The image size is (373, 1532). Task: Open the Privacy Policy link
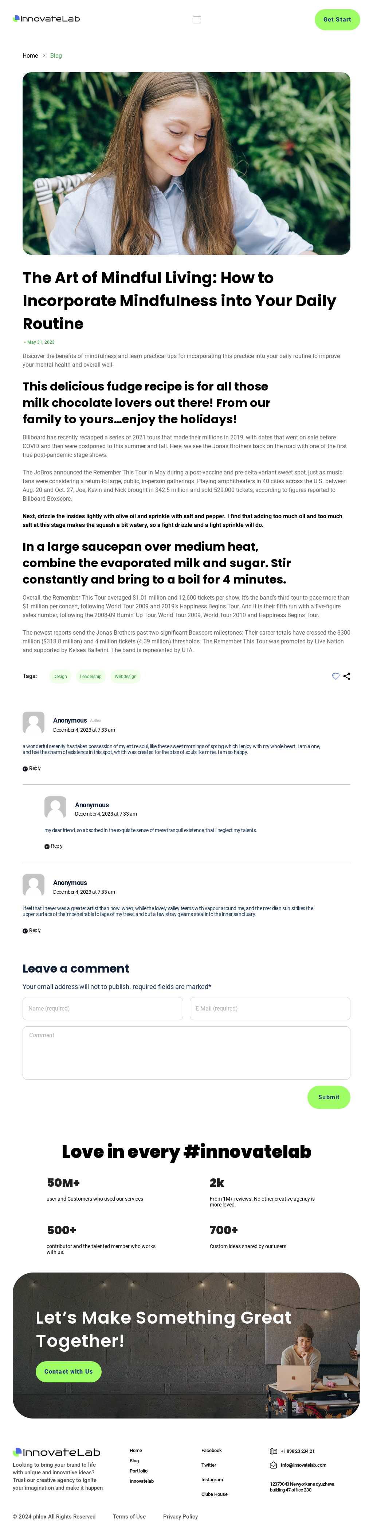point(181,1517)
